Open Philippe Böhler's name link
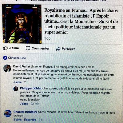Image resolution: width=123 pixels, height=123 pixels. point(31,88)
